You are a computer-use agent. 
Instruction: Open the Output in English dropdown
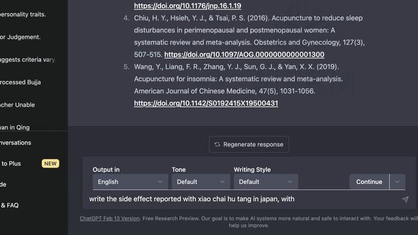pyautogui.click(x=131, y=181)
